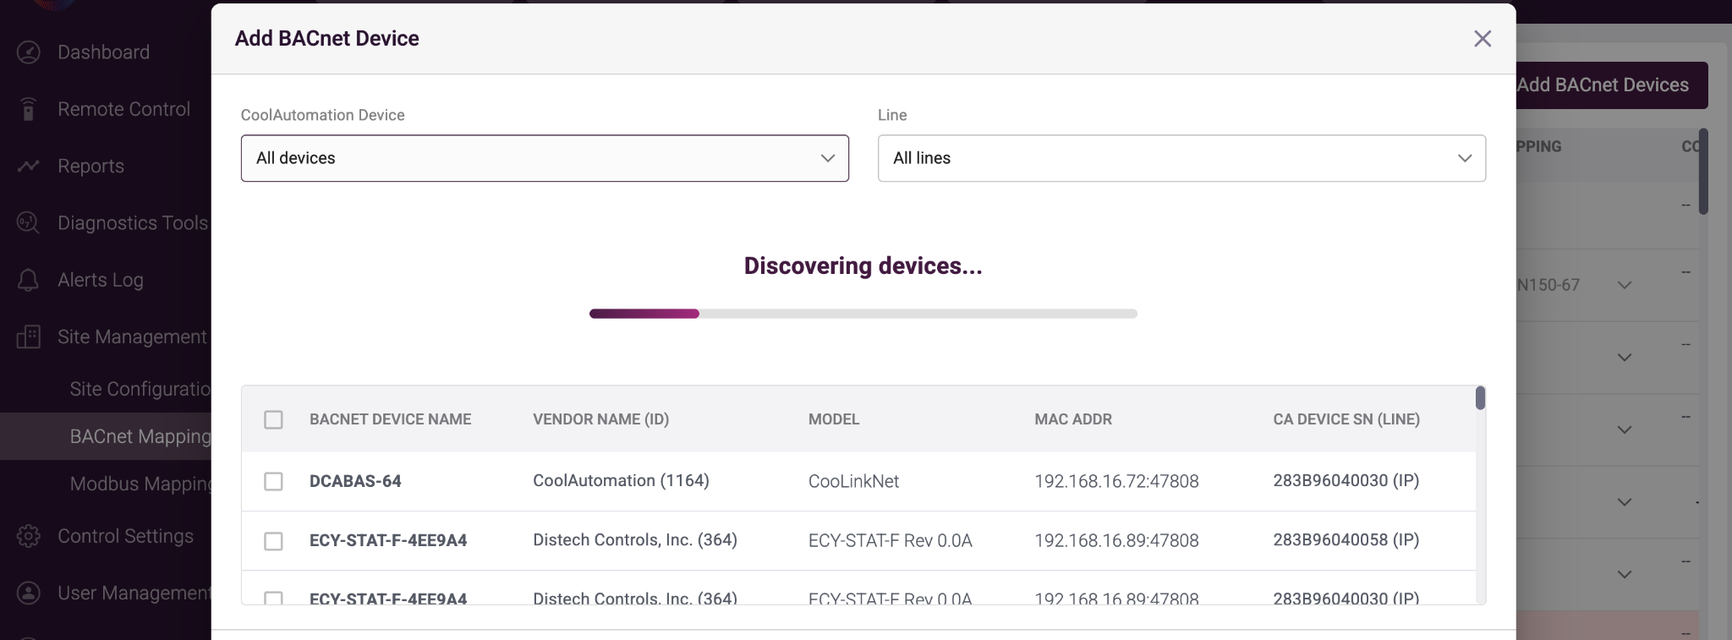
Task: Click the CooLinkNet model cell
Action: tap(853, 481)
